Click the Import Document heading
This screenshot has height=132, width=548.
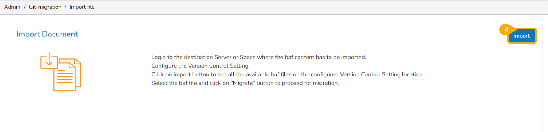pyautogui.click(x=47, y=34)
